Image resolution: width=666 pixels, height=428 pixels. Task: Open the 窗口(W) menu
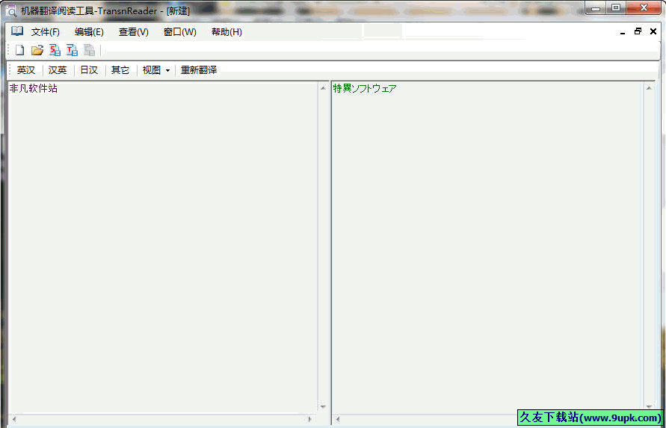pyautogui.click(x=180, y=32)
